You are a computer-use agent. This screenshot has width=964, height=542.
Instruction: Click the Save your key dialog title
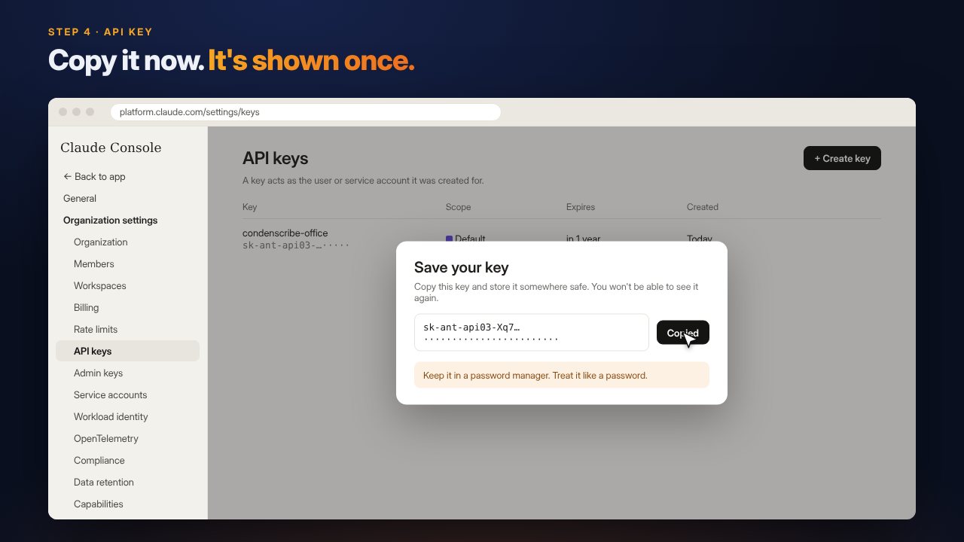click(x=462, y=267)
